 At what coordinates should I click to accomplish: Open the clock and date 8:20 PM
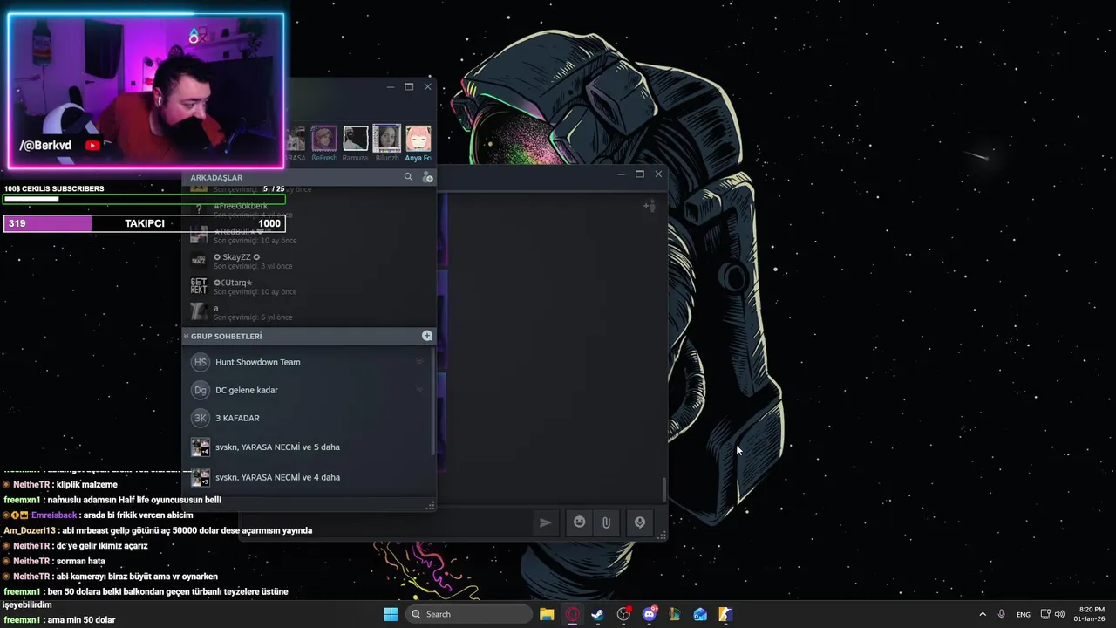pyautogui.click(x=1091, y=614)
